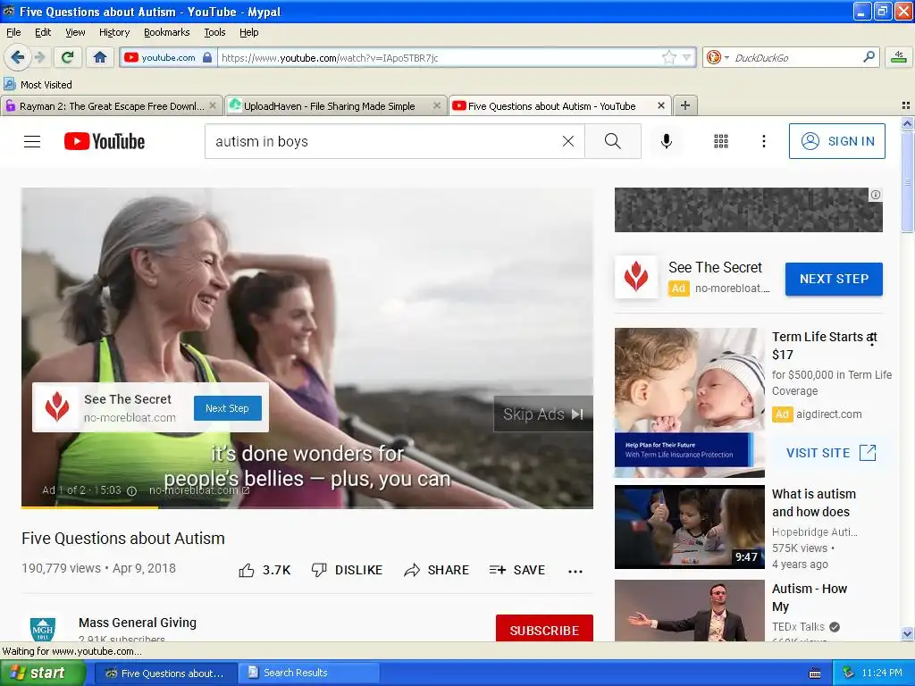This screenshot has width=915, height=686.
Task: Reload the page with the refresh icon
Action: click(68, 57)
